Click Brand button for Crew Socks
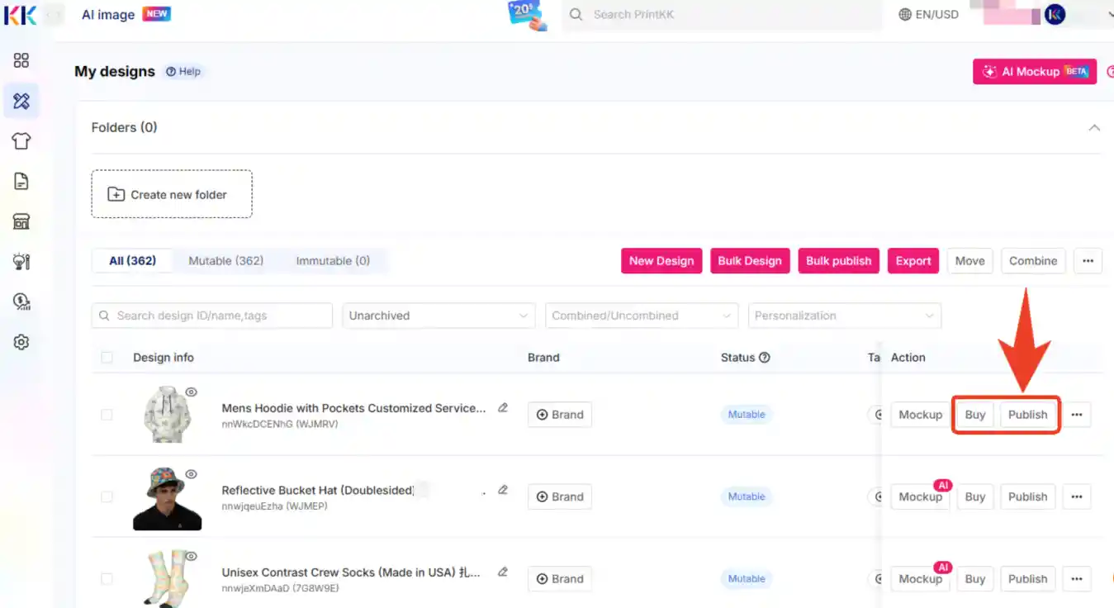Image resolution: width=1114 pixels, height=608 pixels. [560, 579]
